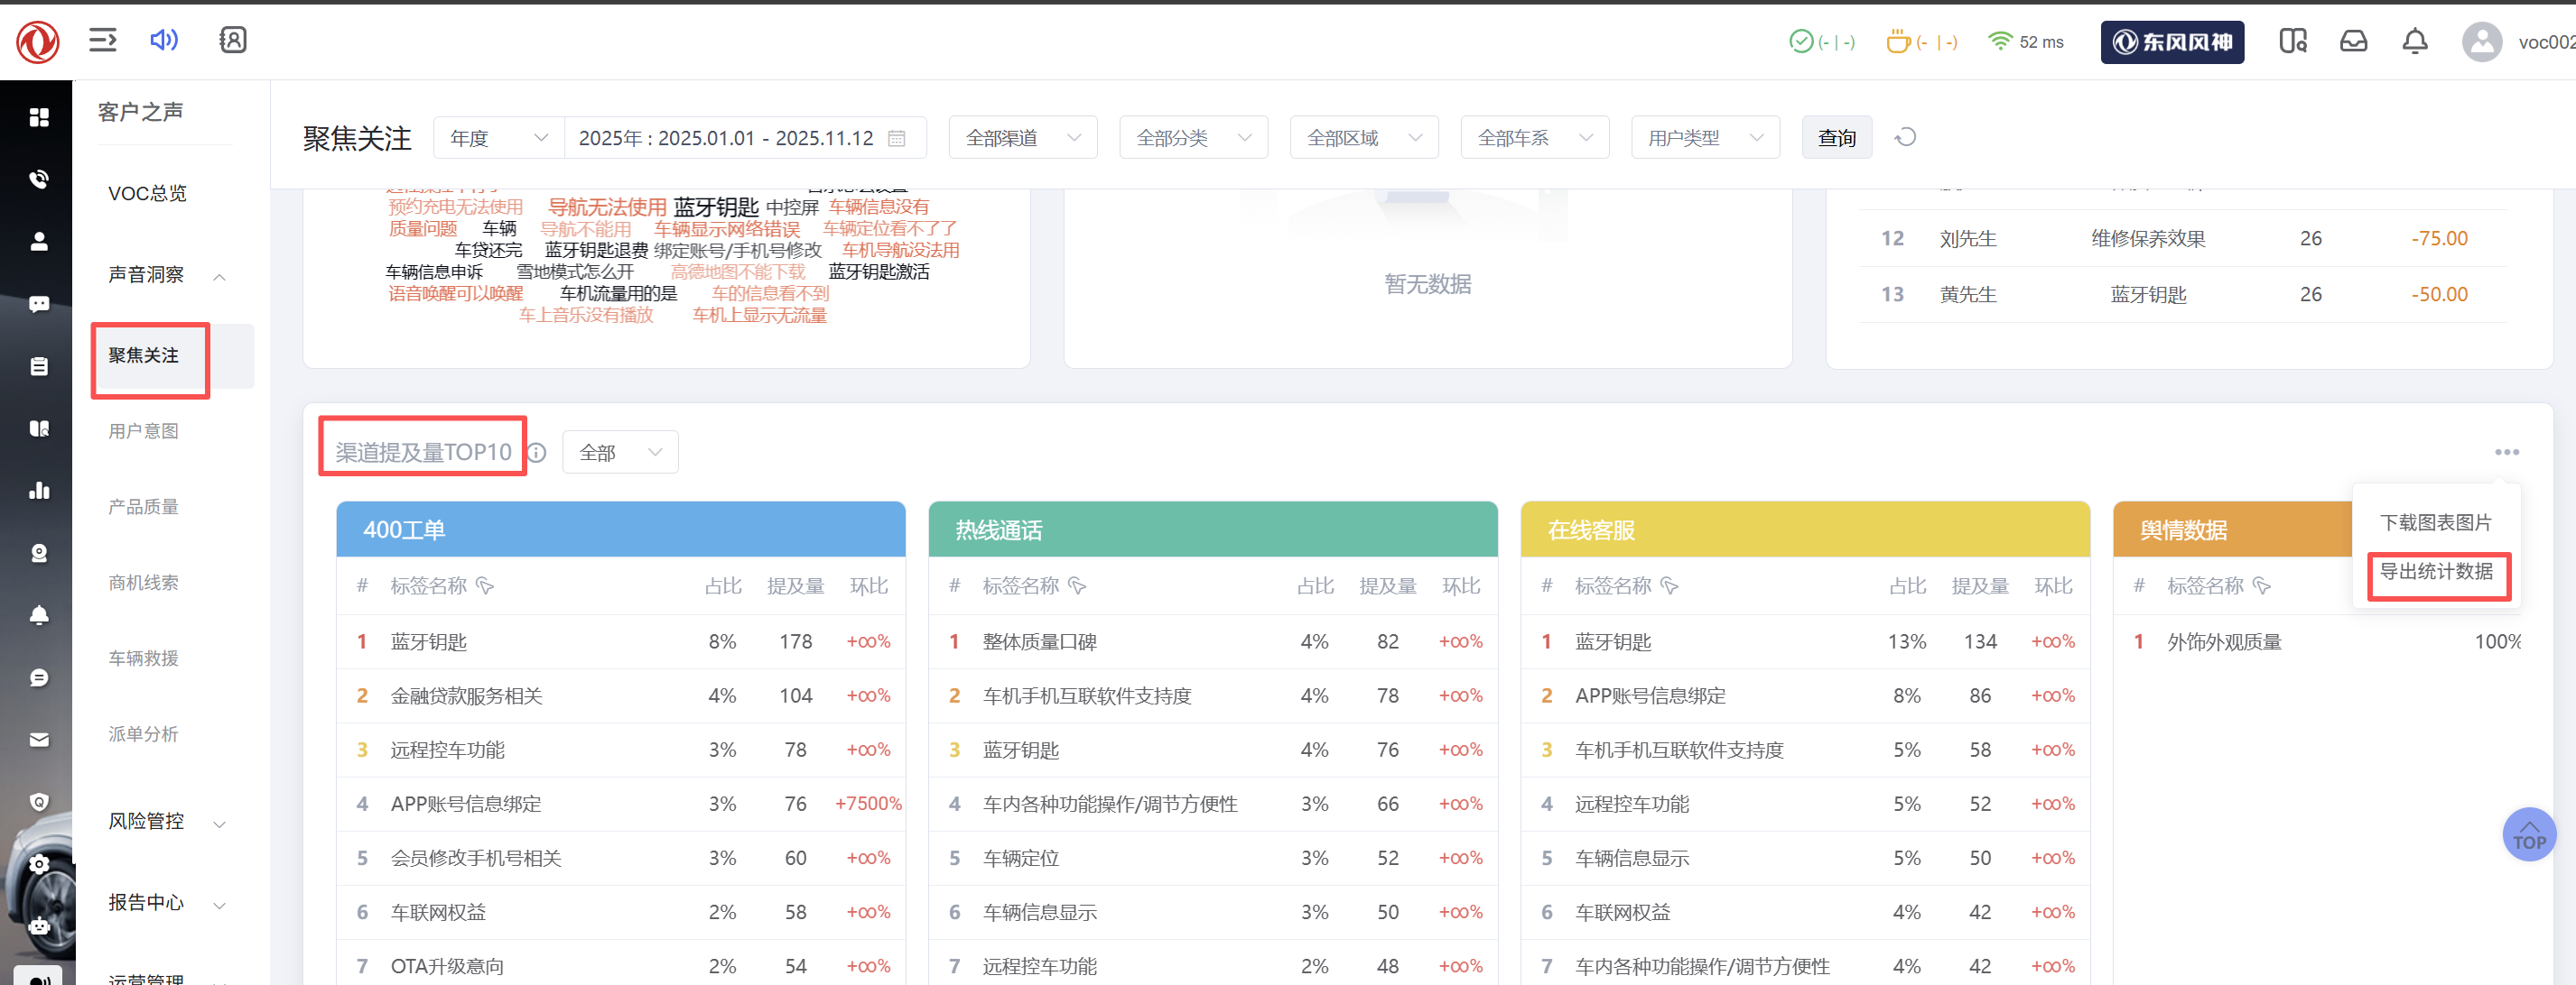Screen dimensions: 2576x985
Task: Open the 全部渠道 dropdown
Action: (x=1022, y=138)
